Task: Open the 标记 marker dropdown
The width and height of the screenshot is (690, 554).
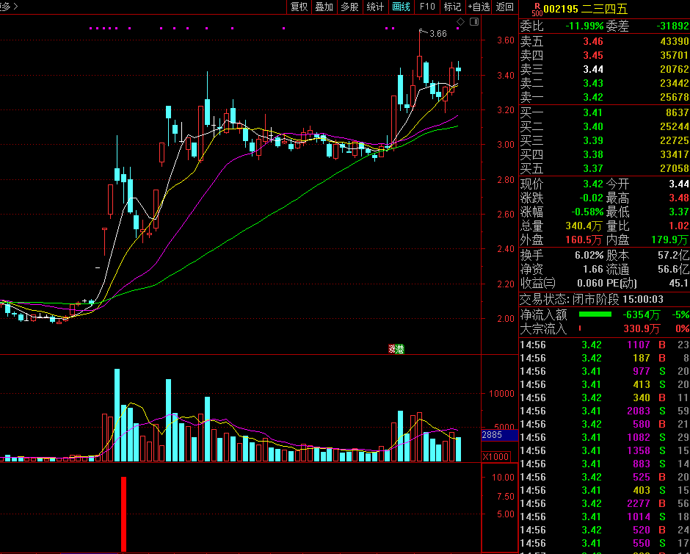Action: point(452,7)
